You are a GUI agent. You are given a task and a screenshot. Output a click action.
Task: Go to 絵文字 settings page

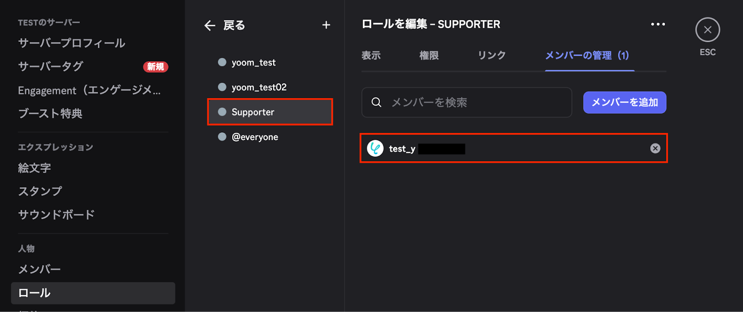(34, 168)
